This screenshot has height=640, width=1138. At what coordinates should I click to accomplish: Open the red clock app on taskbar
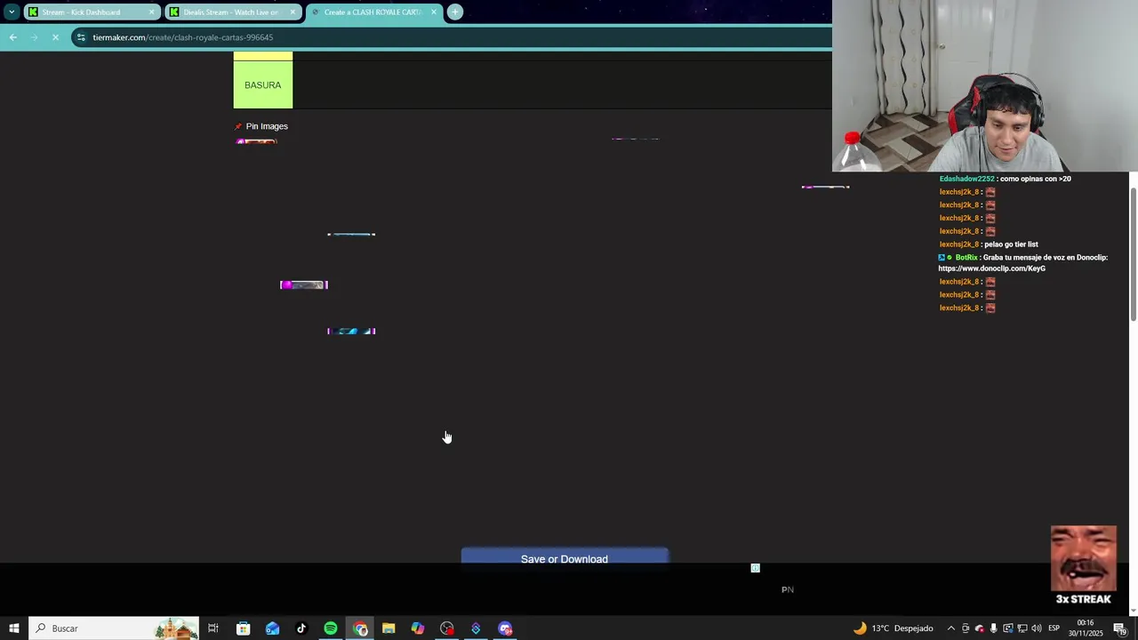(447, 628)
